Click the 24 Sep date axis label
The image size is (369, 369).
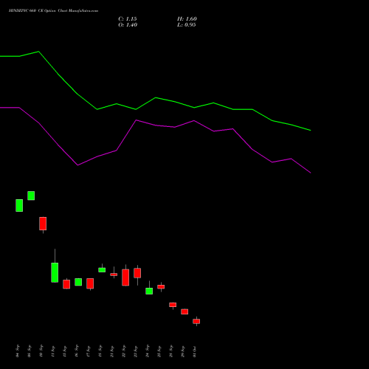tap(148, 351)
